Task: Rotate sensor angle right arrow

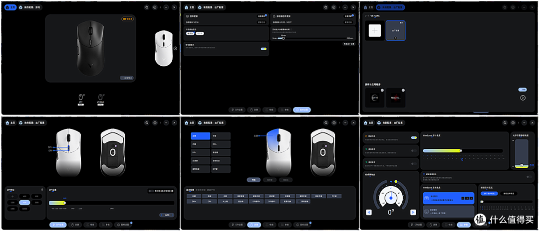Action: 413,212
